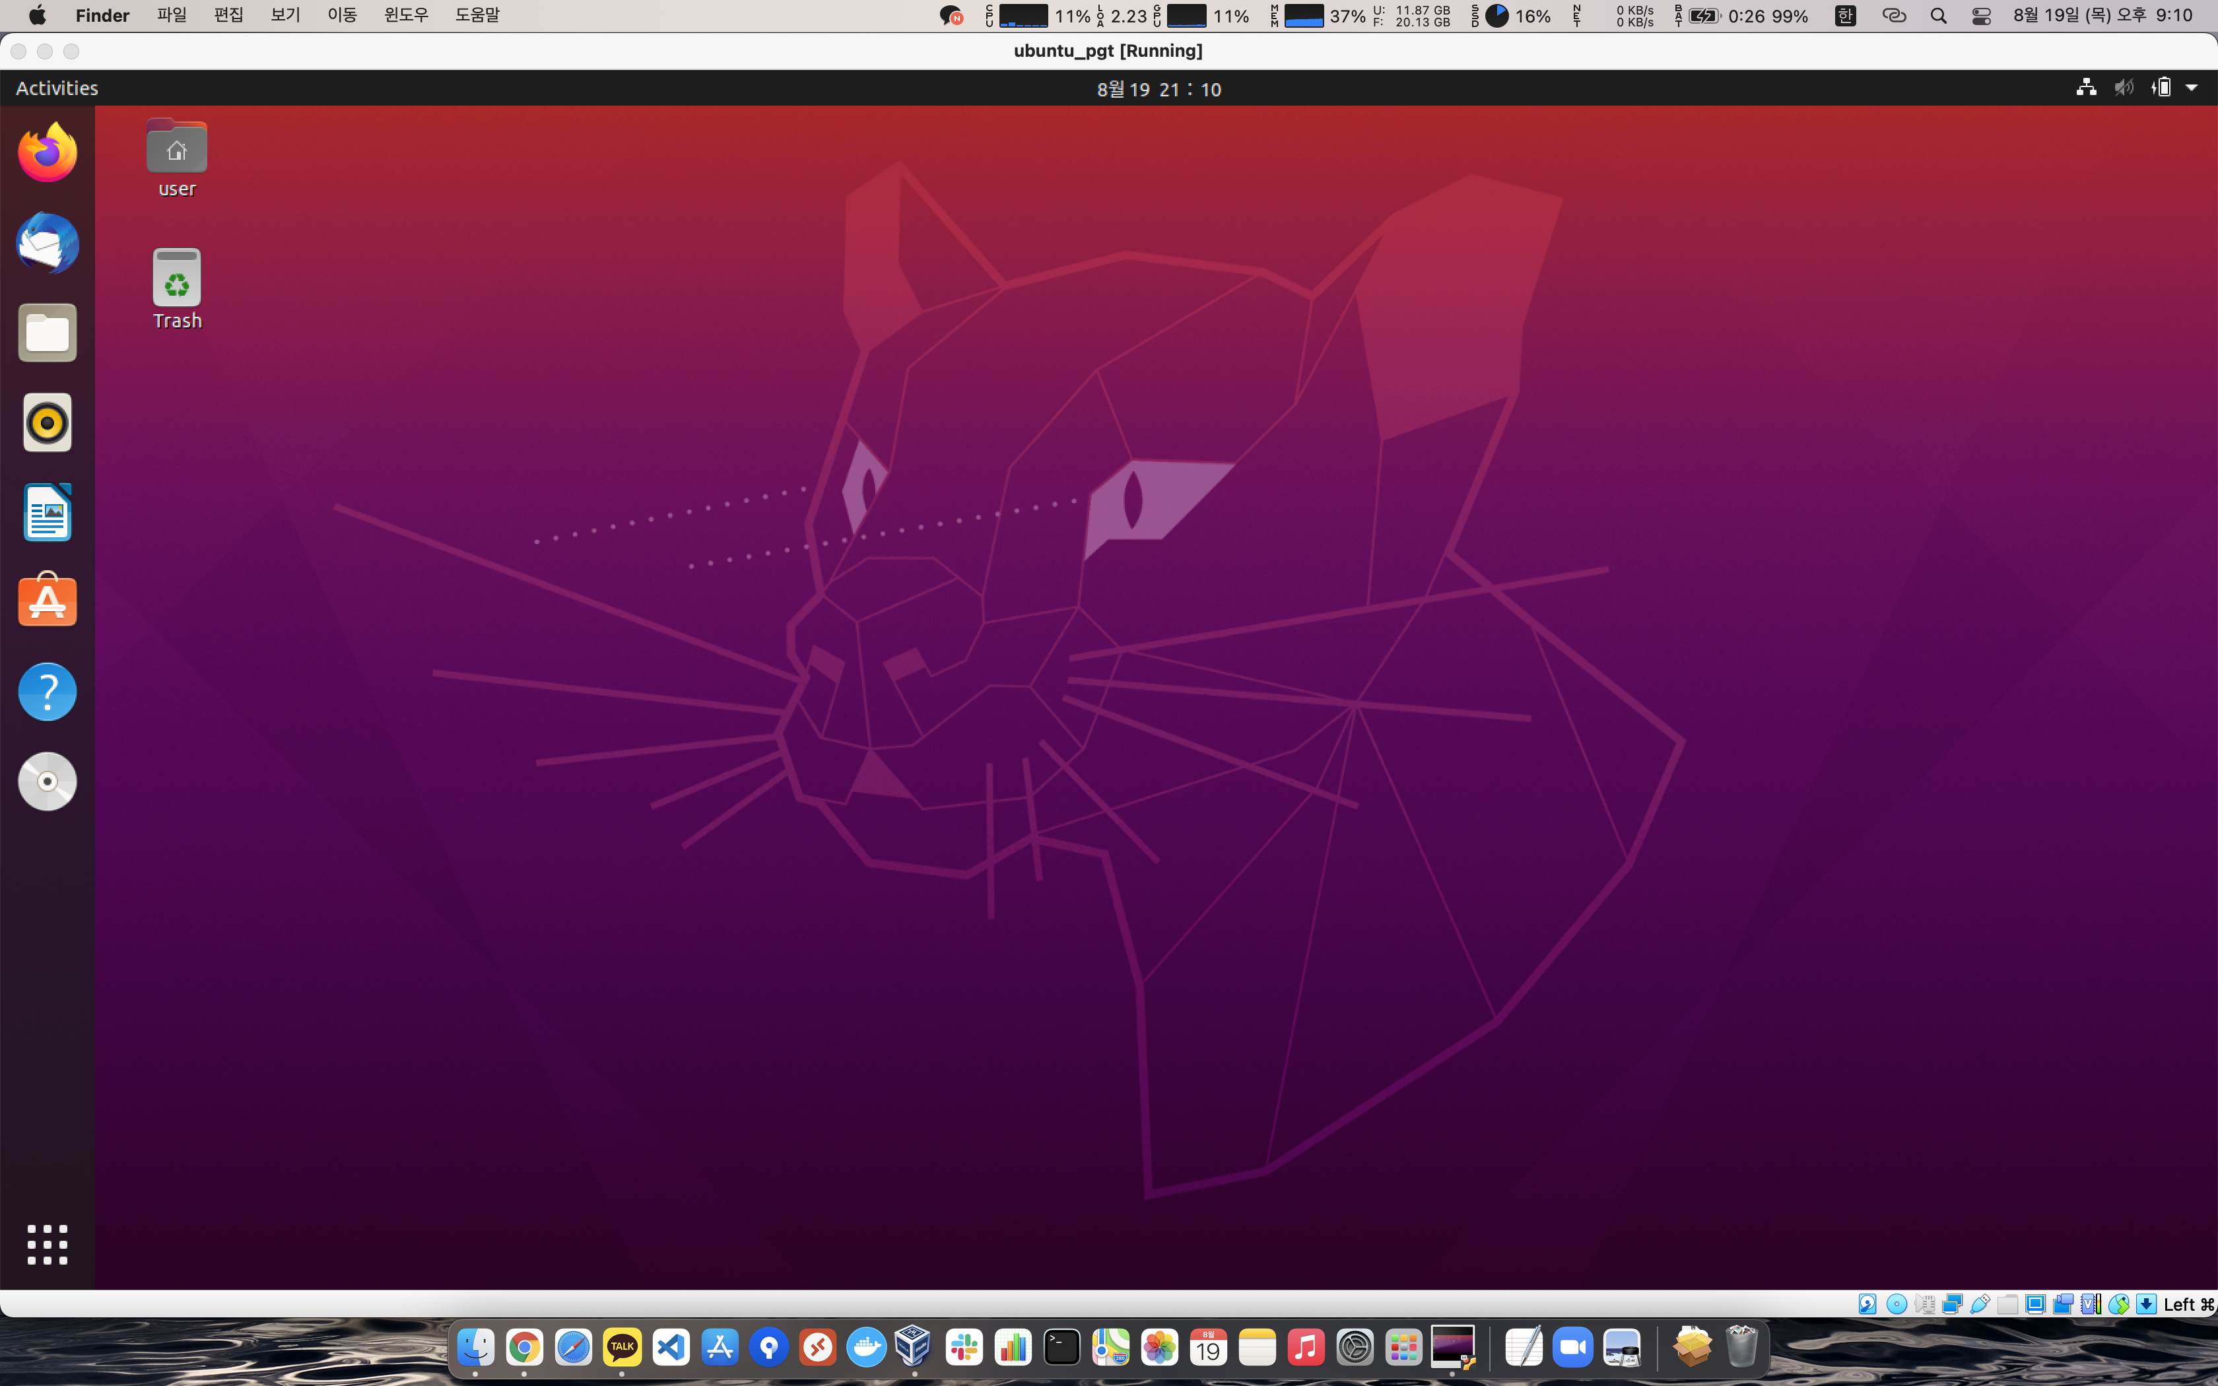Image resolution: width=2218 pixels, height=1386 pixels.
Task: Launch Rhythmbox music player
Action: coord(48,422)
